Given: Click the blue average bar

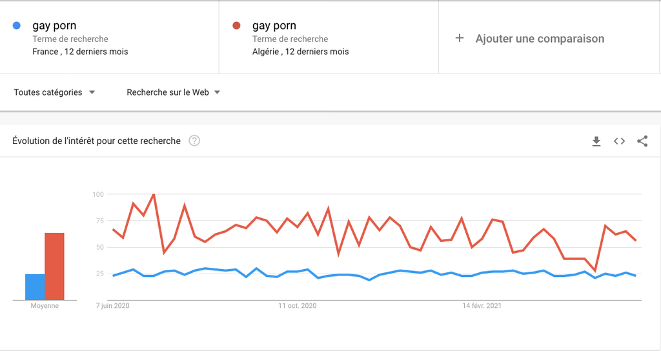Looking at the screenshot, I should point(35,287).
